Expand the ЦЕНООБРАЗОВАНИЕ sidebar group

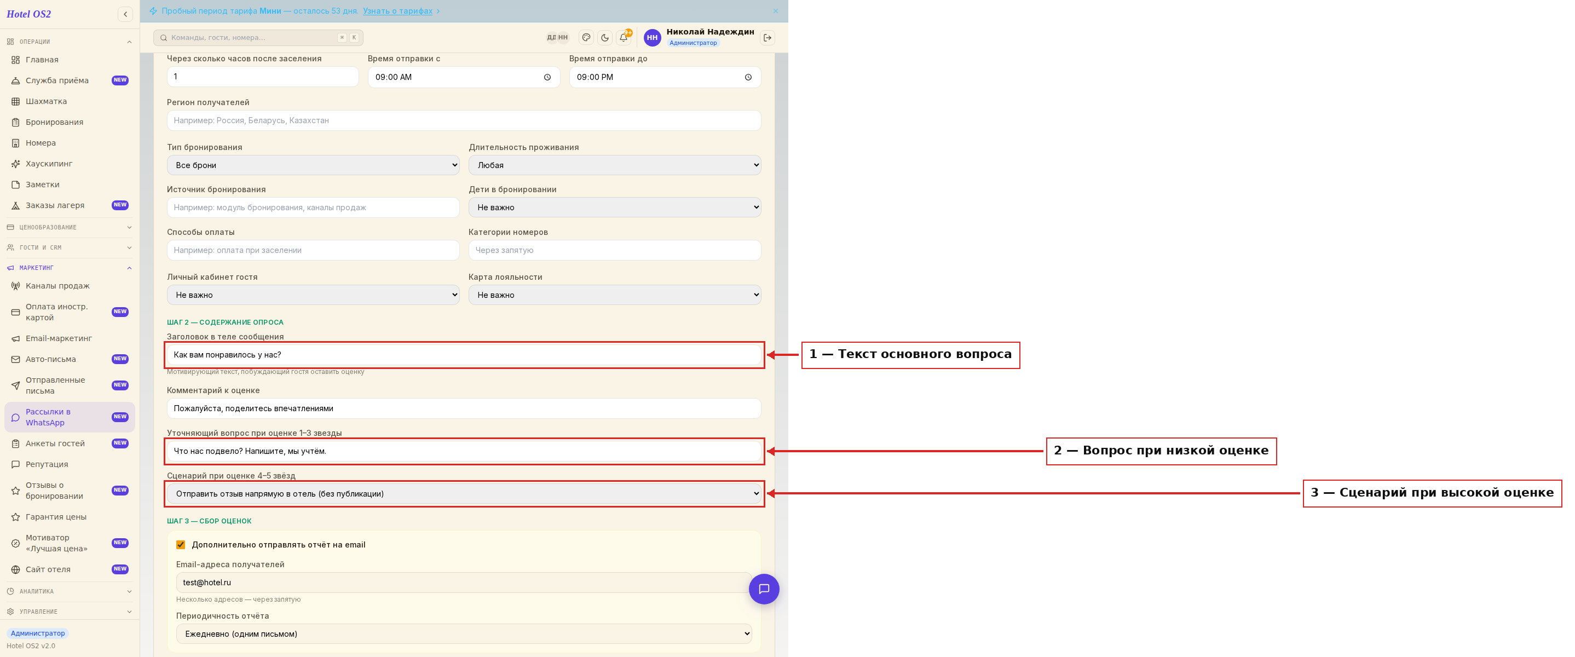(x=70, y=228)
